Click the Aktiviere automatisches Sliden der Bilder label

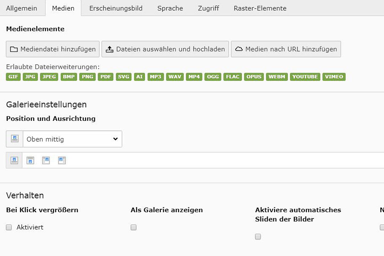coord(298,214)
